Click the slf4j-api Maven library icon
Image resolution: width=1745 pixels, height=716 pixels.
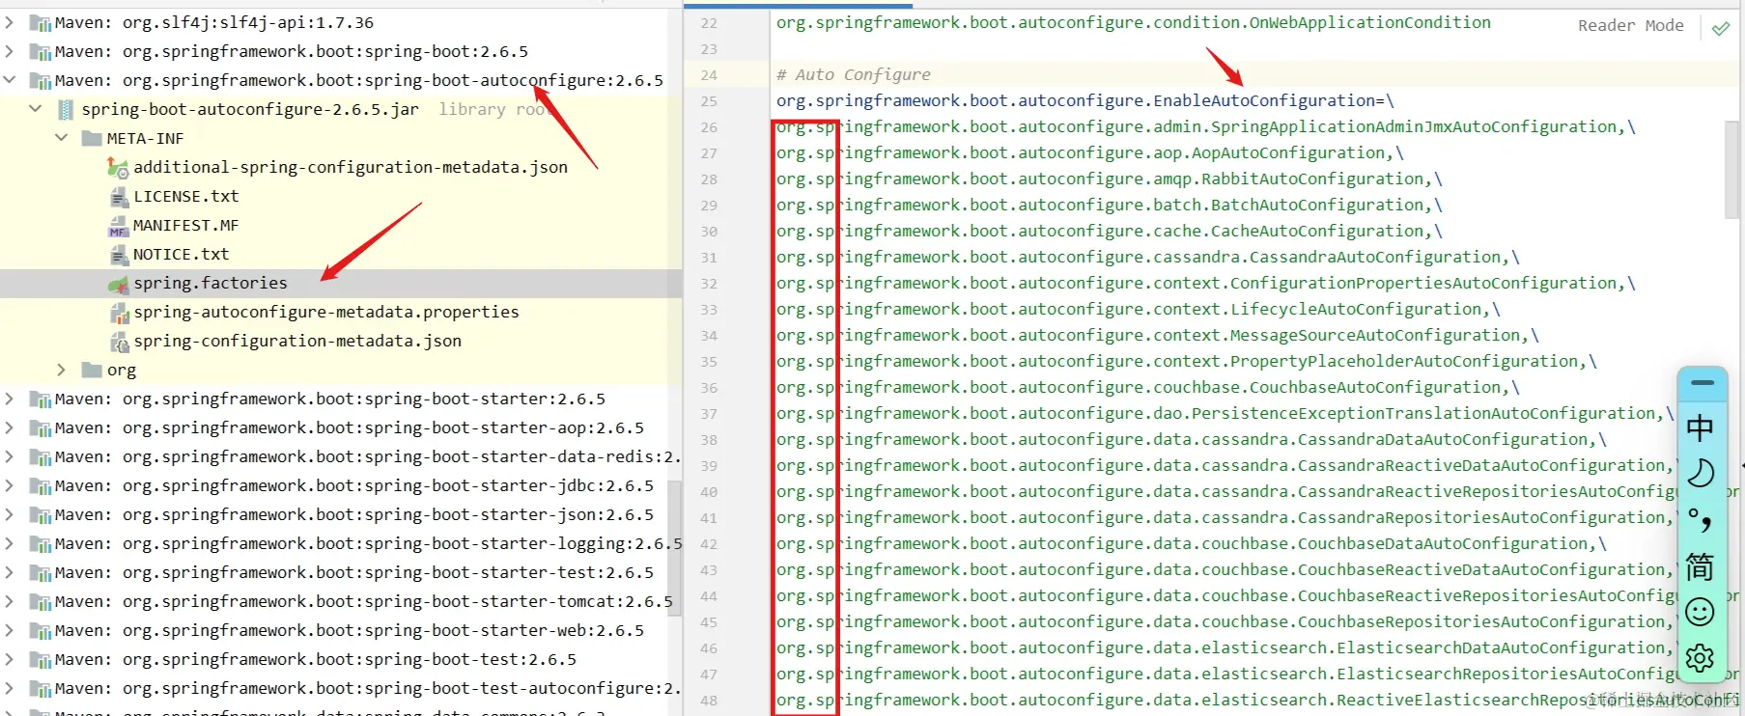click(x=40, y=23)
